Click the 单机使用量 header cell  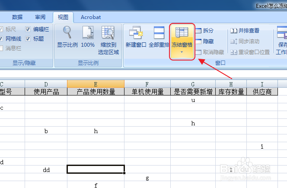[147, 92]
